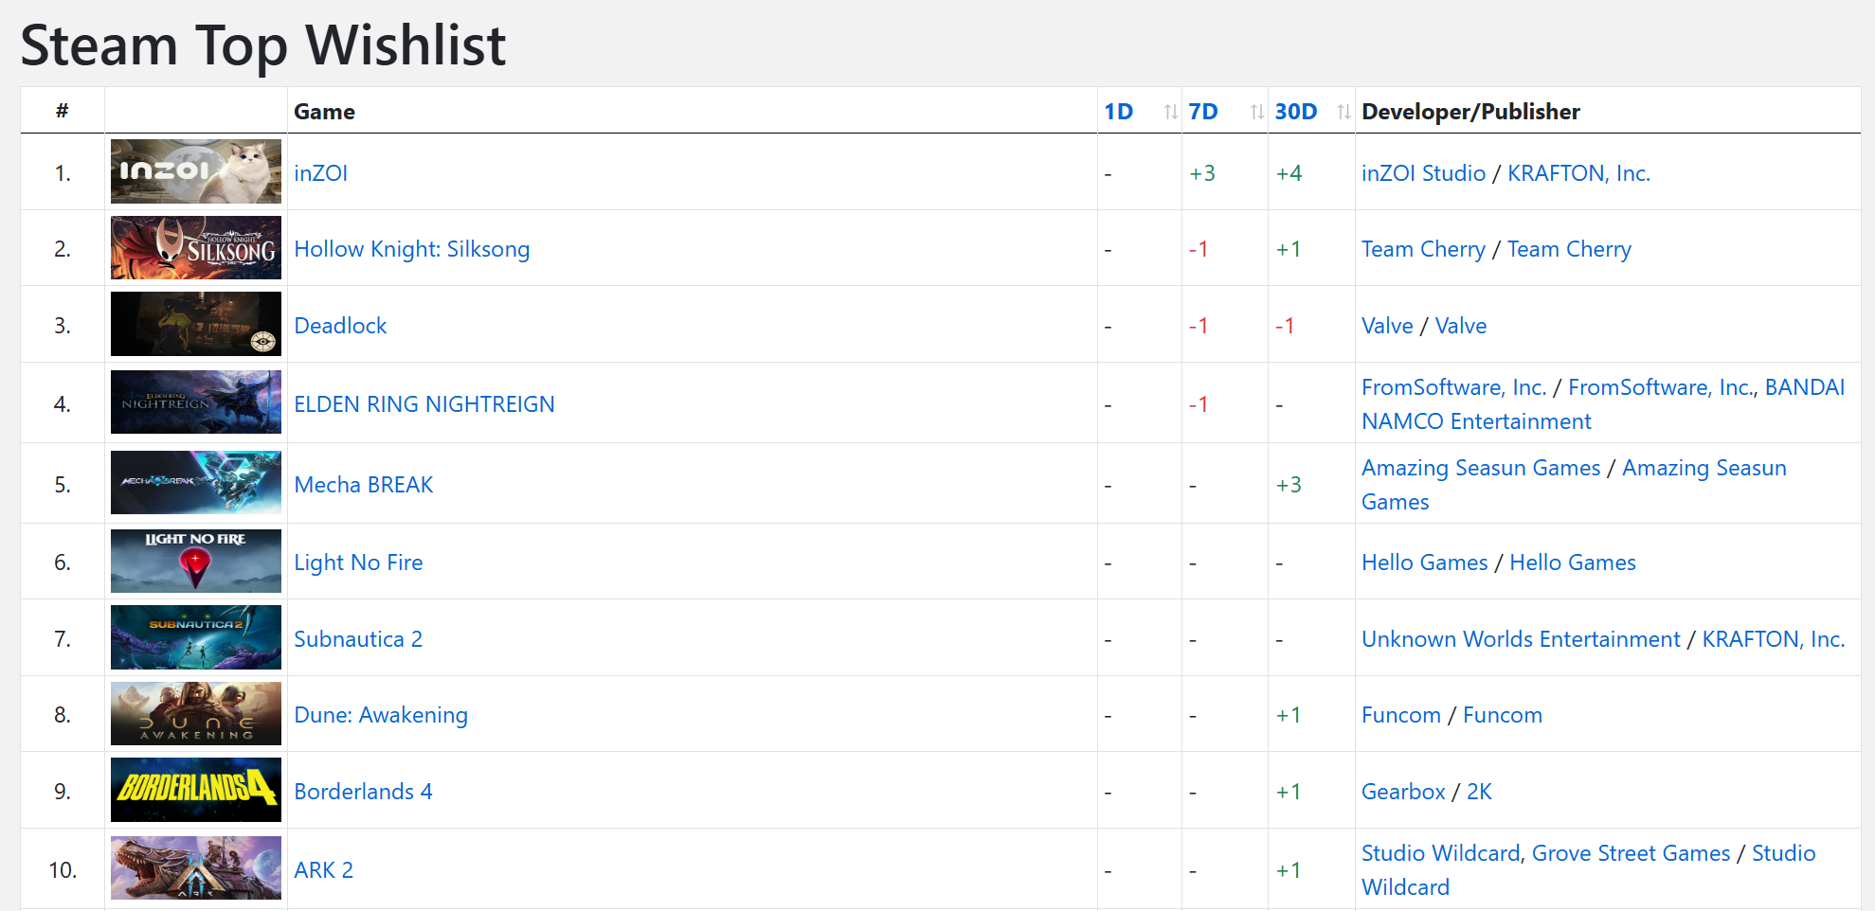Select the Developer/Publisher column header
This screenshot has height=911, width=1875.
[1470, 112]
